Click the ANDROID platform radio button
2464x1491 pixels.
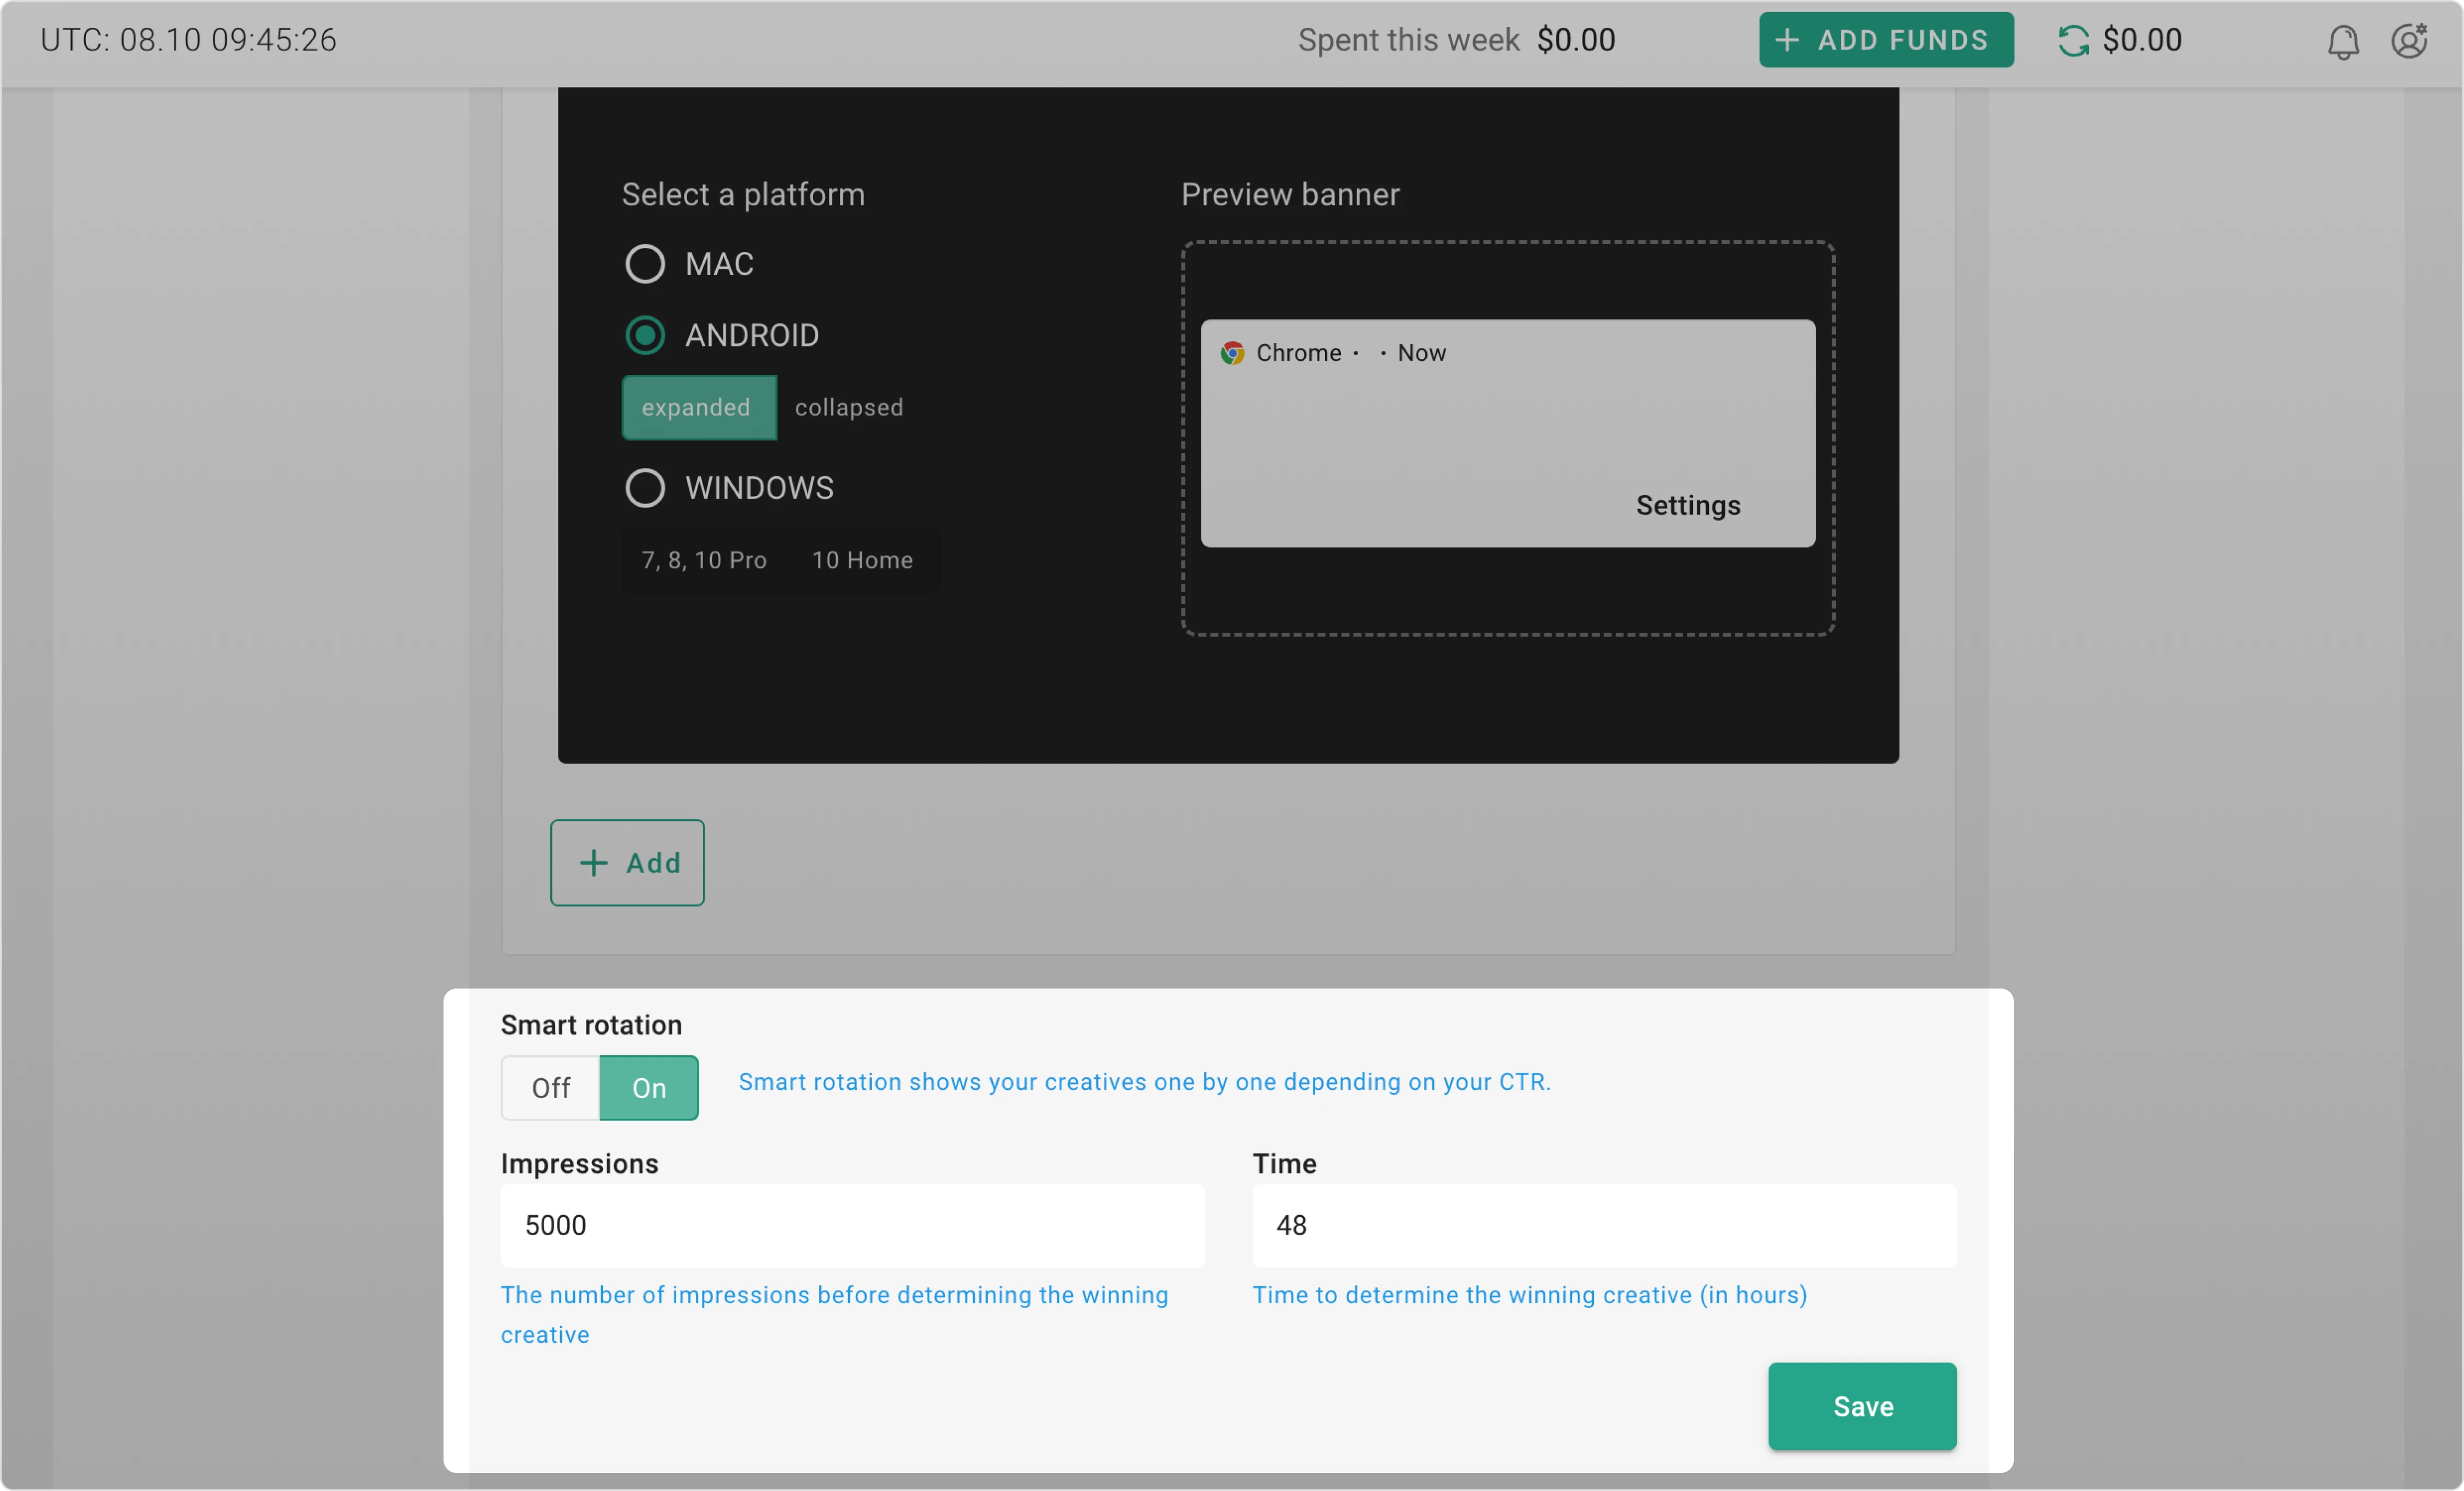pos(645,335)
